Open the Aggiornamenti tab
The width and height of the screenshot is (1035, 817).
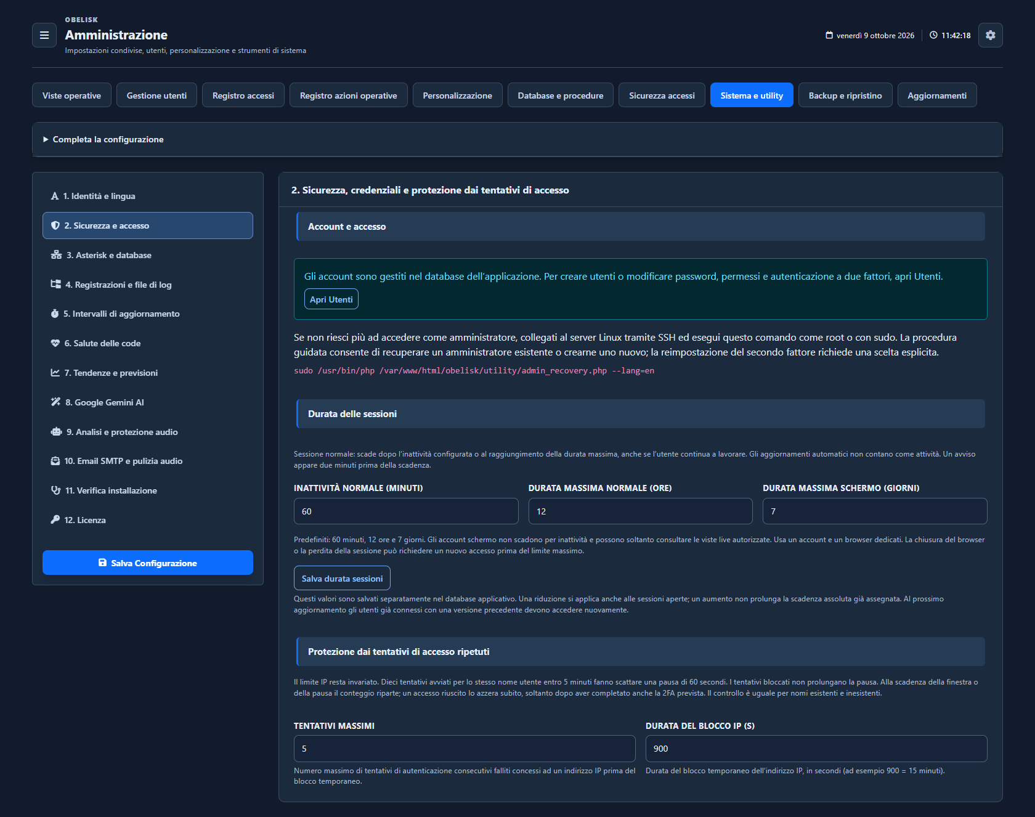click(x=937, y=95)
